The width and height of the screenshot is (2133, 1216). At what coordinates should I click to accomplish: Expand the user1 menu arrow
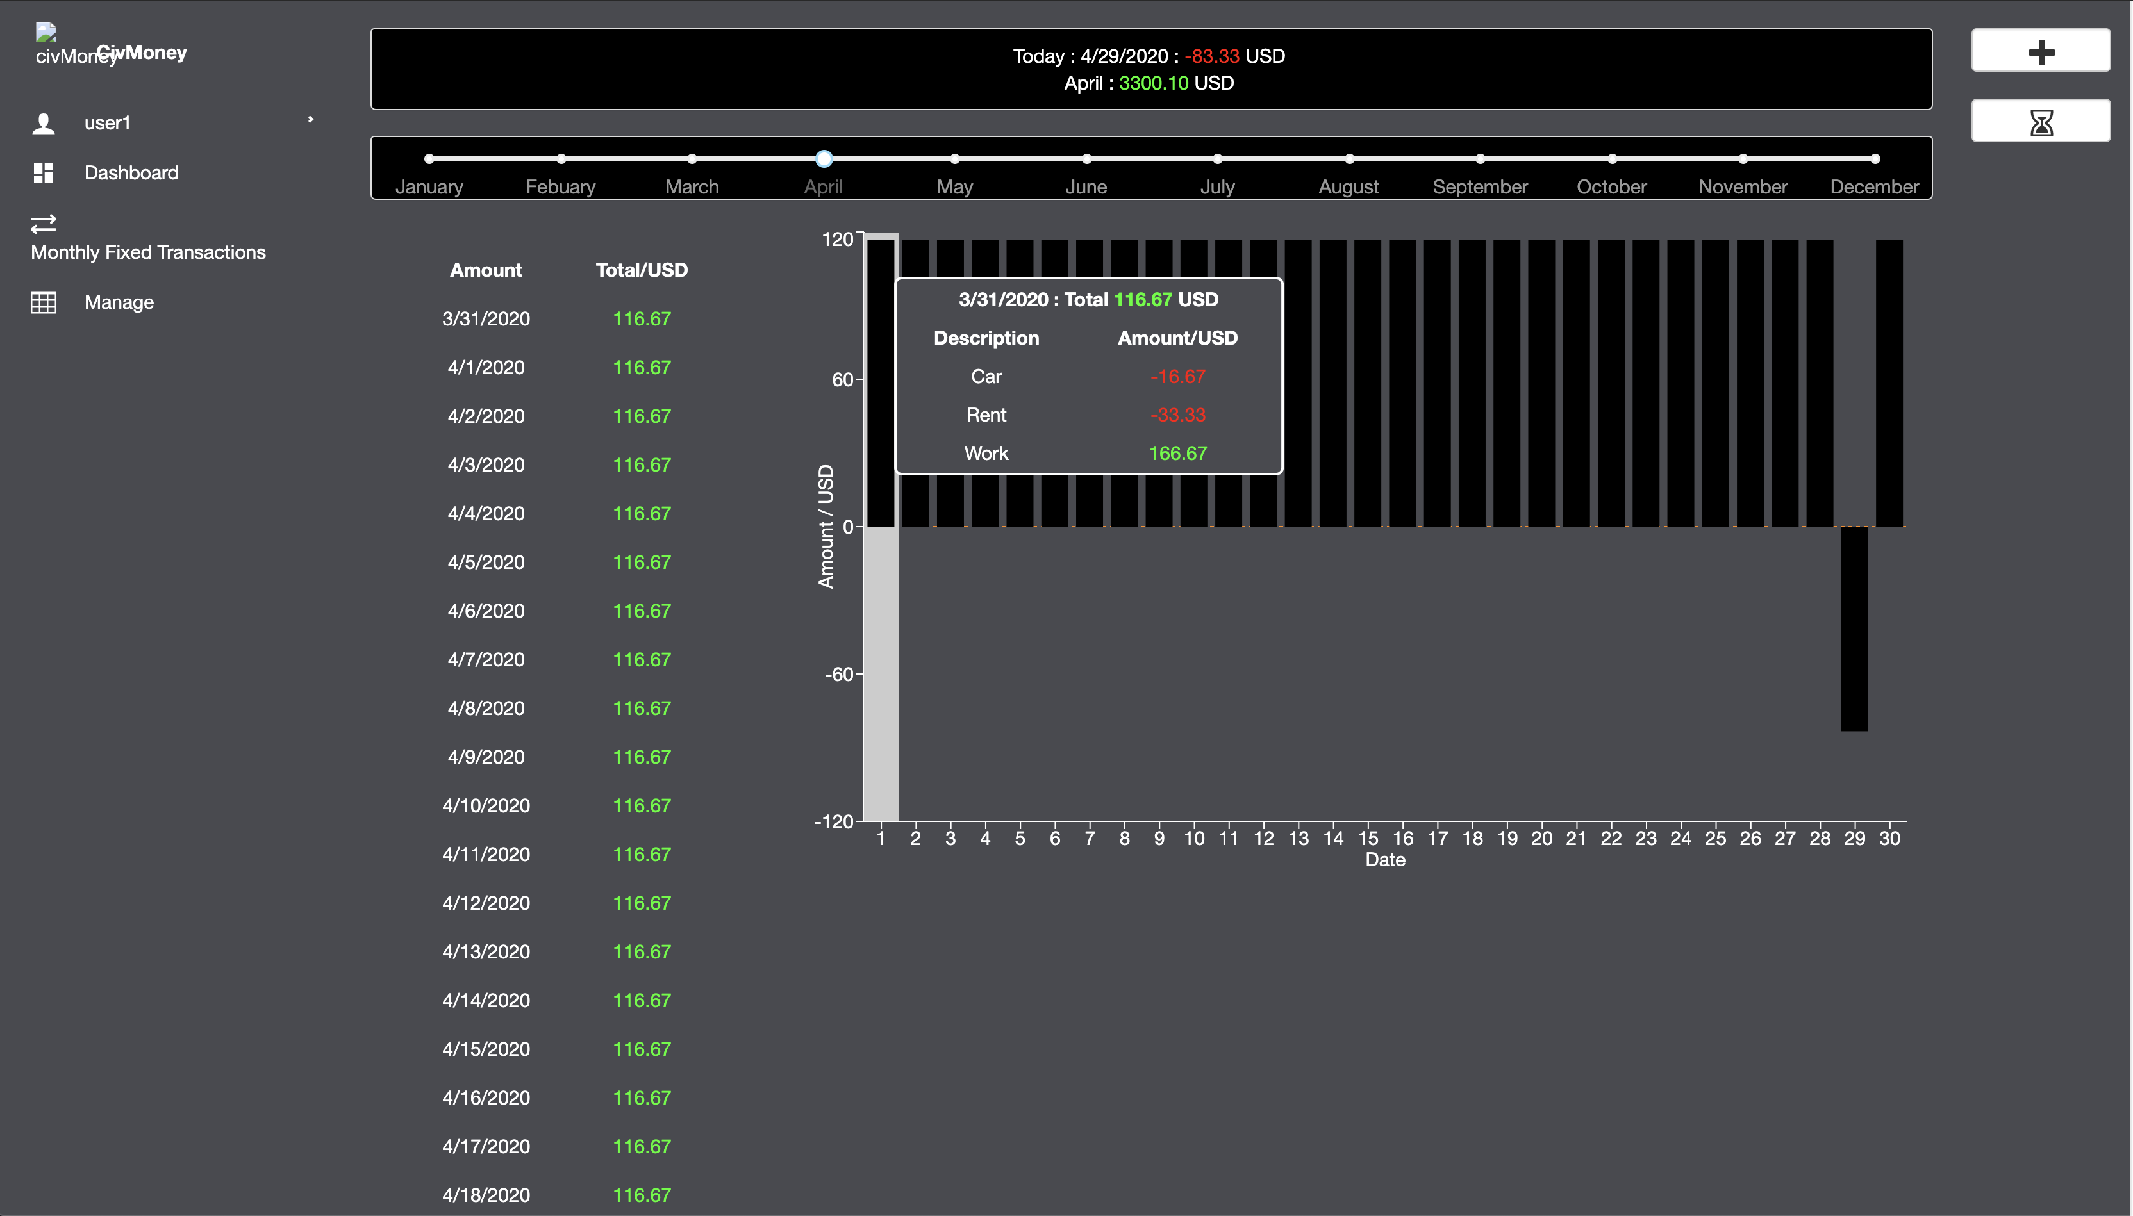[310, 119]
